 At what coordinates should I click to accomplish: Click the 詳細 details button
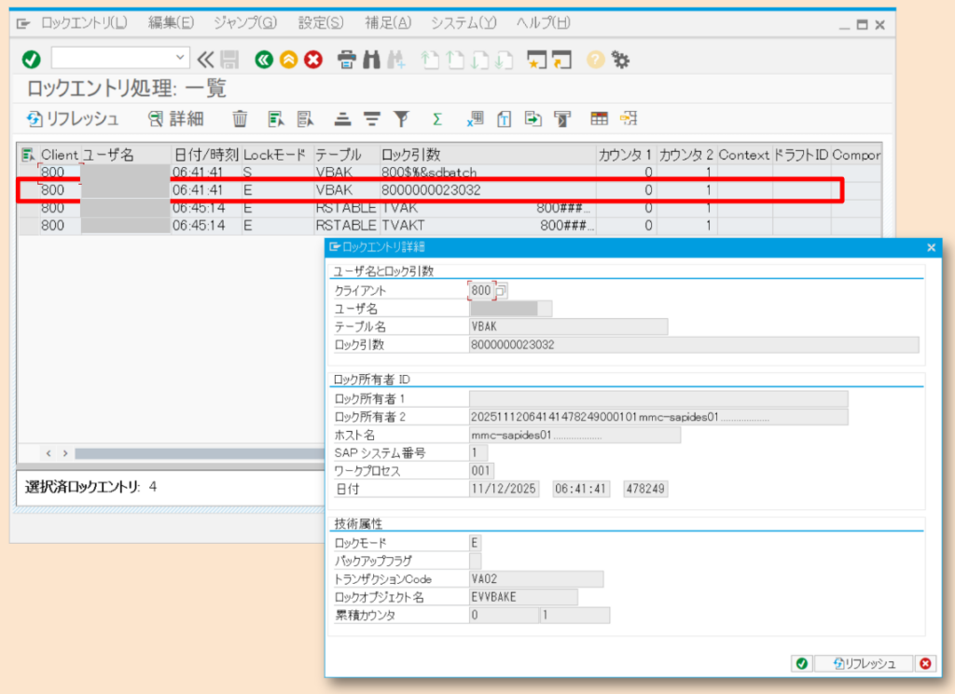[176, 118]
